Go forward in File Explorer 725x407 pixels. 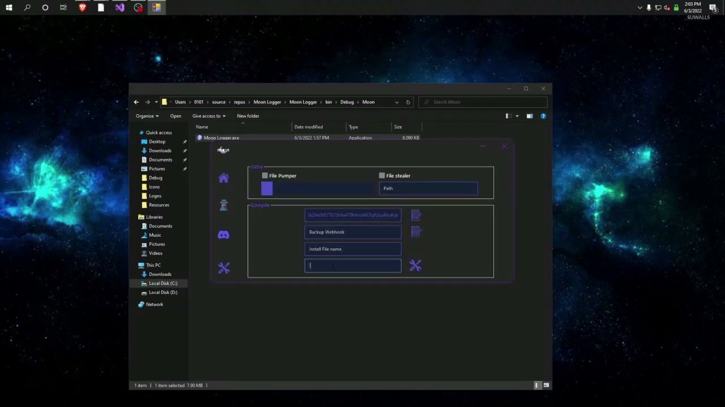147,102
